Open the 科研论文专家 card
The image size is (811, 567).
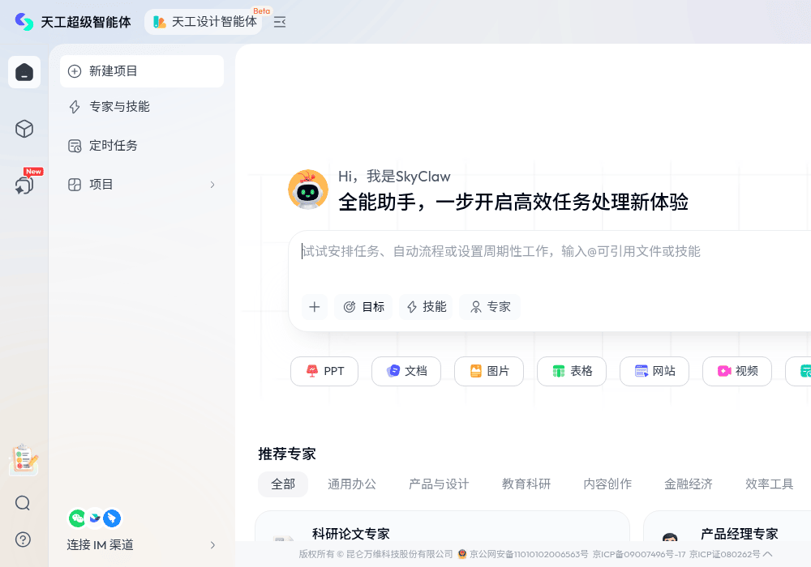tap(442, 526)
